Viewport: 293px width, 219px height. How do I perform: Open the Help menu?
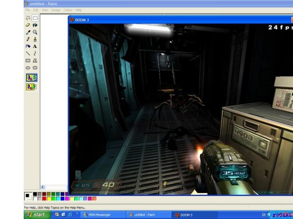[78, 10]
